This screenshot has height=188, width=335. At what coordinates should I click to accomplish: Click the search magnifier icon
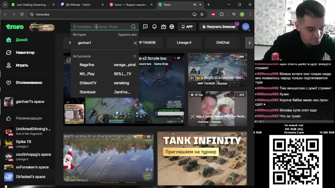click(x=133, y=27)
